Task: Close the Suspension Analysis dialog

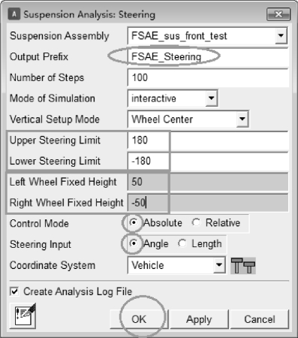Action: tap(278, 14)
